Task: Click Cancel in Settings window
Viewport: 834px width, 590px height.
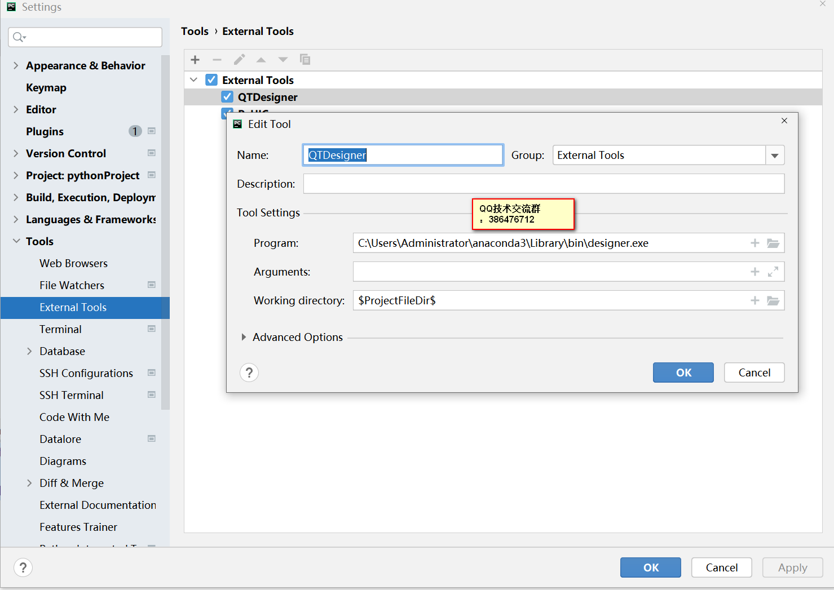Action: pos(722,567)
